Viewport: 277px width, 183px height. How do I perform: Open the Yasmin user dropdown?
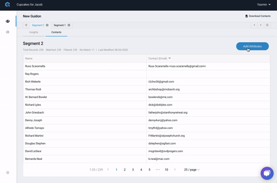point(264,5)
